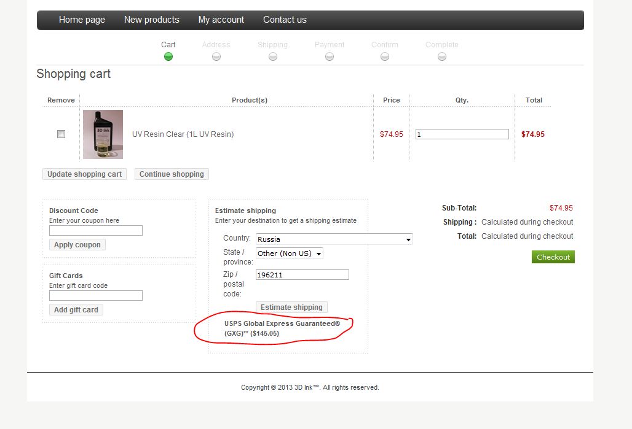The image size is (632, 429).
Task: Expand the Country dropdown showing Russia
Action: coord(334,239)
